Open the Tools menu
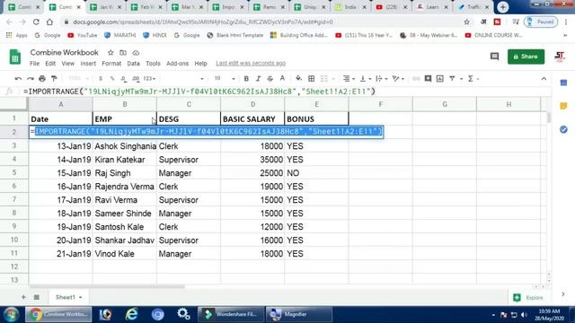The image size is (575, 323). tap(153, 64)
